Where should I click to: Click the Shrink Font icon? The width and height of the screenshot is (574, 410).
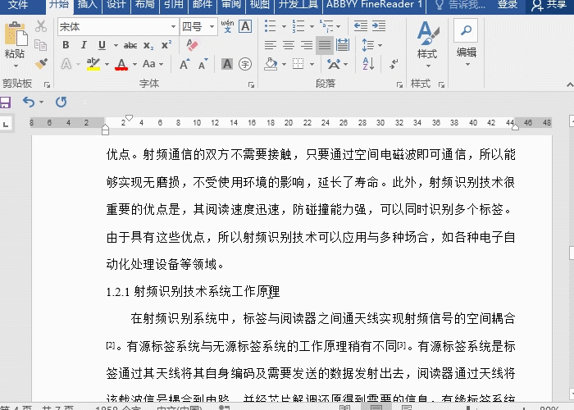click(x=203, y=64)
